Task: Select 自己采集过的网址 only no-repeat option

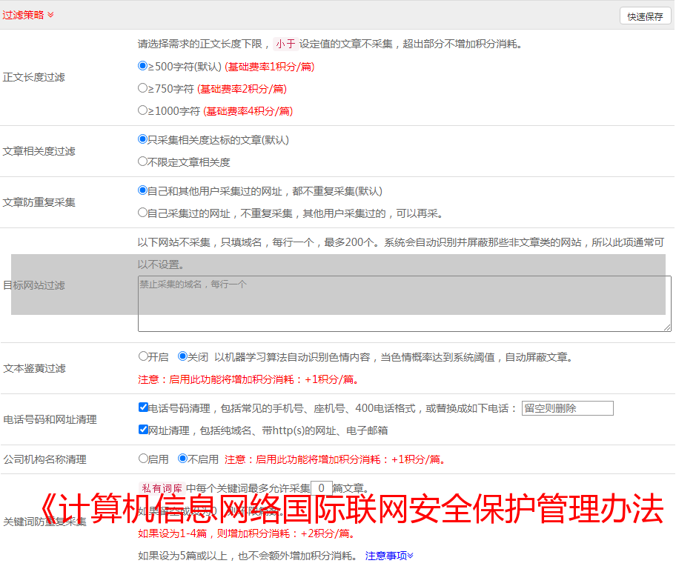Action: click(x=143, y=213)
